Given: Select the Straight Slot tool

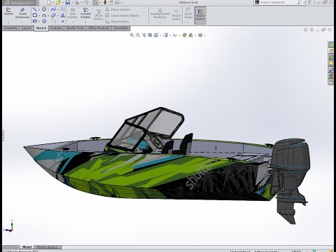Looking at the screenshot, I should point(35,21).
